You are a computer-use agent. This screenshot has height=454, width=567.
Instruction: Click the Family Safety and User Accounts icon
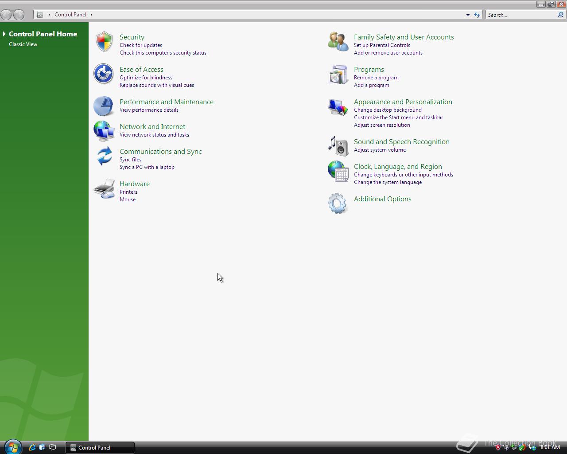pyautogui.click(x=338, y=42)
